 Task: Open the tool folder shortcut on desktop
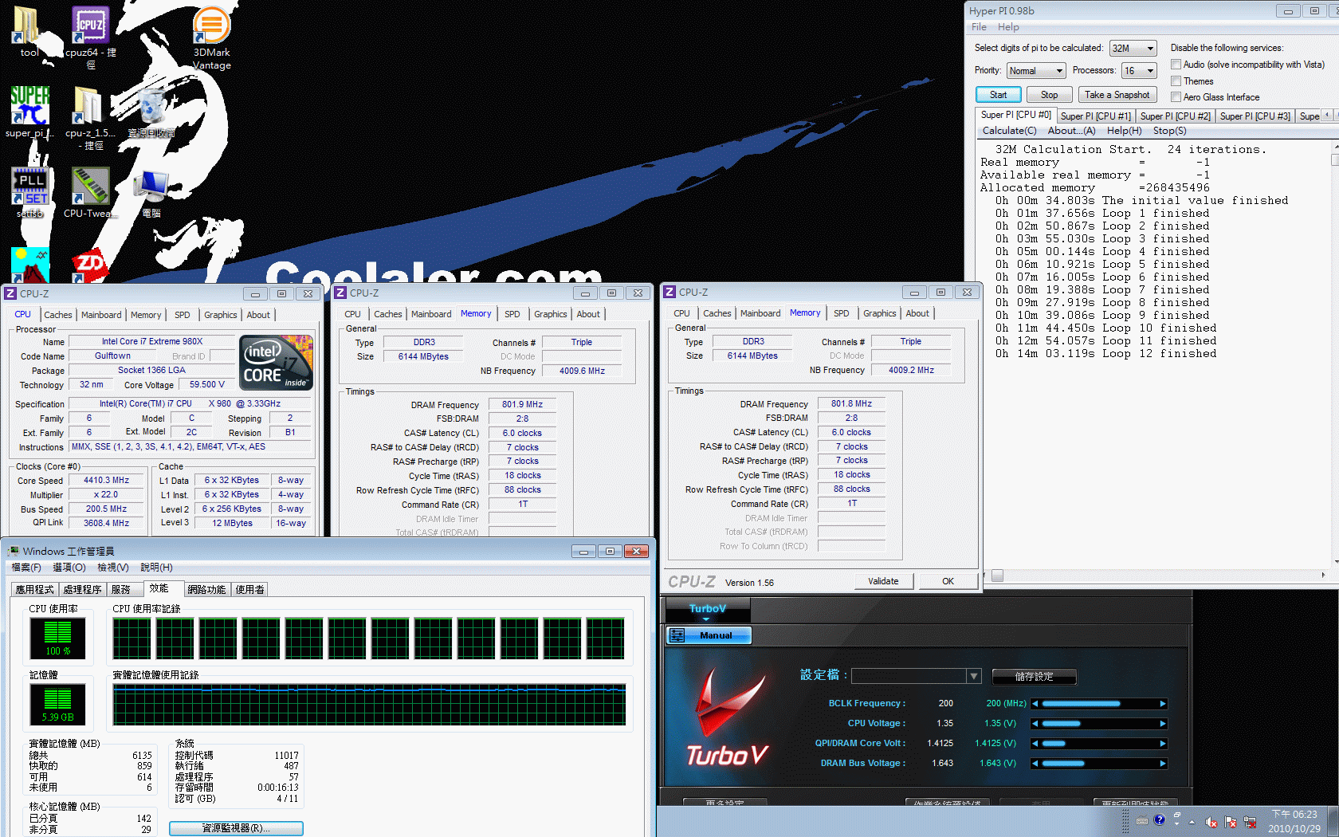click(29, 32)
